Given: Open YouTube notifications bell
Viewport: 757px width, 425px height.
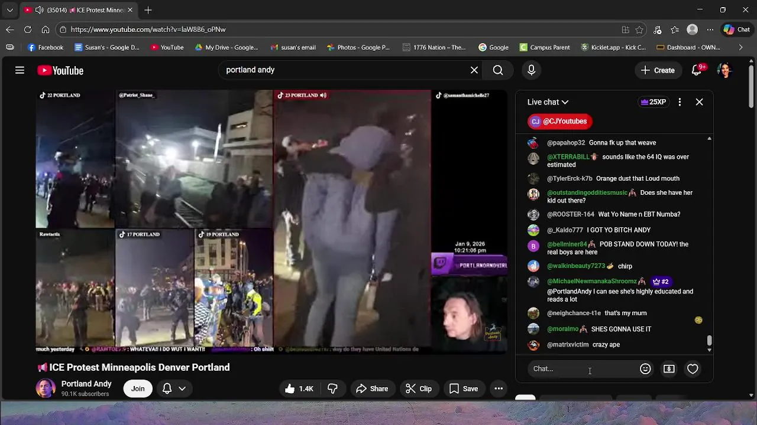Looking at the screenshot, I should (697, 70).
